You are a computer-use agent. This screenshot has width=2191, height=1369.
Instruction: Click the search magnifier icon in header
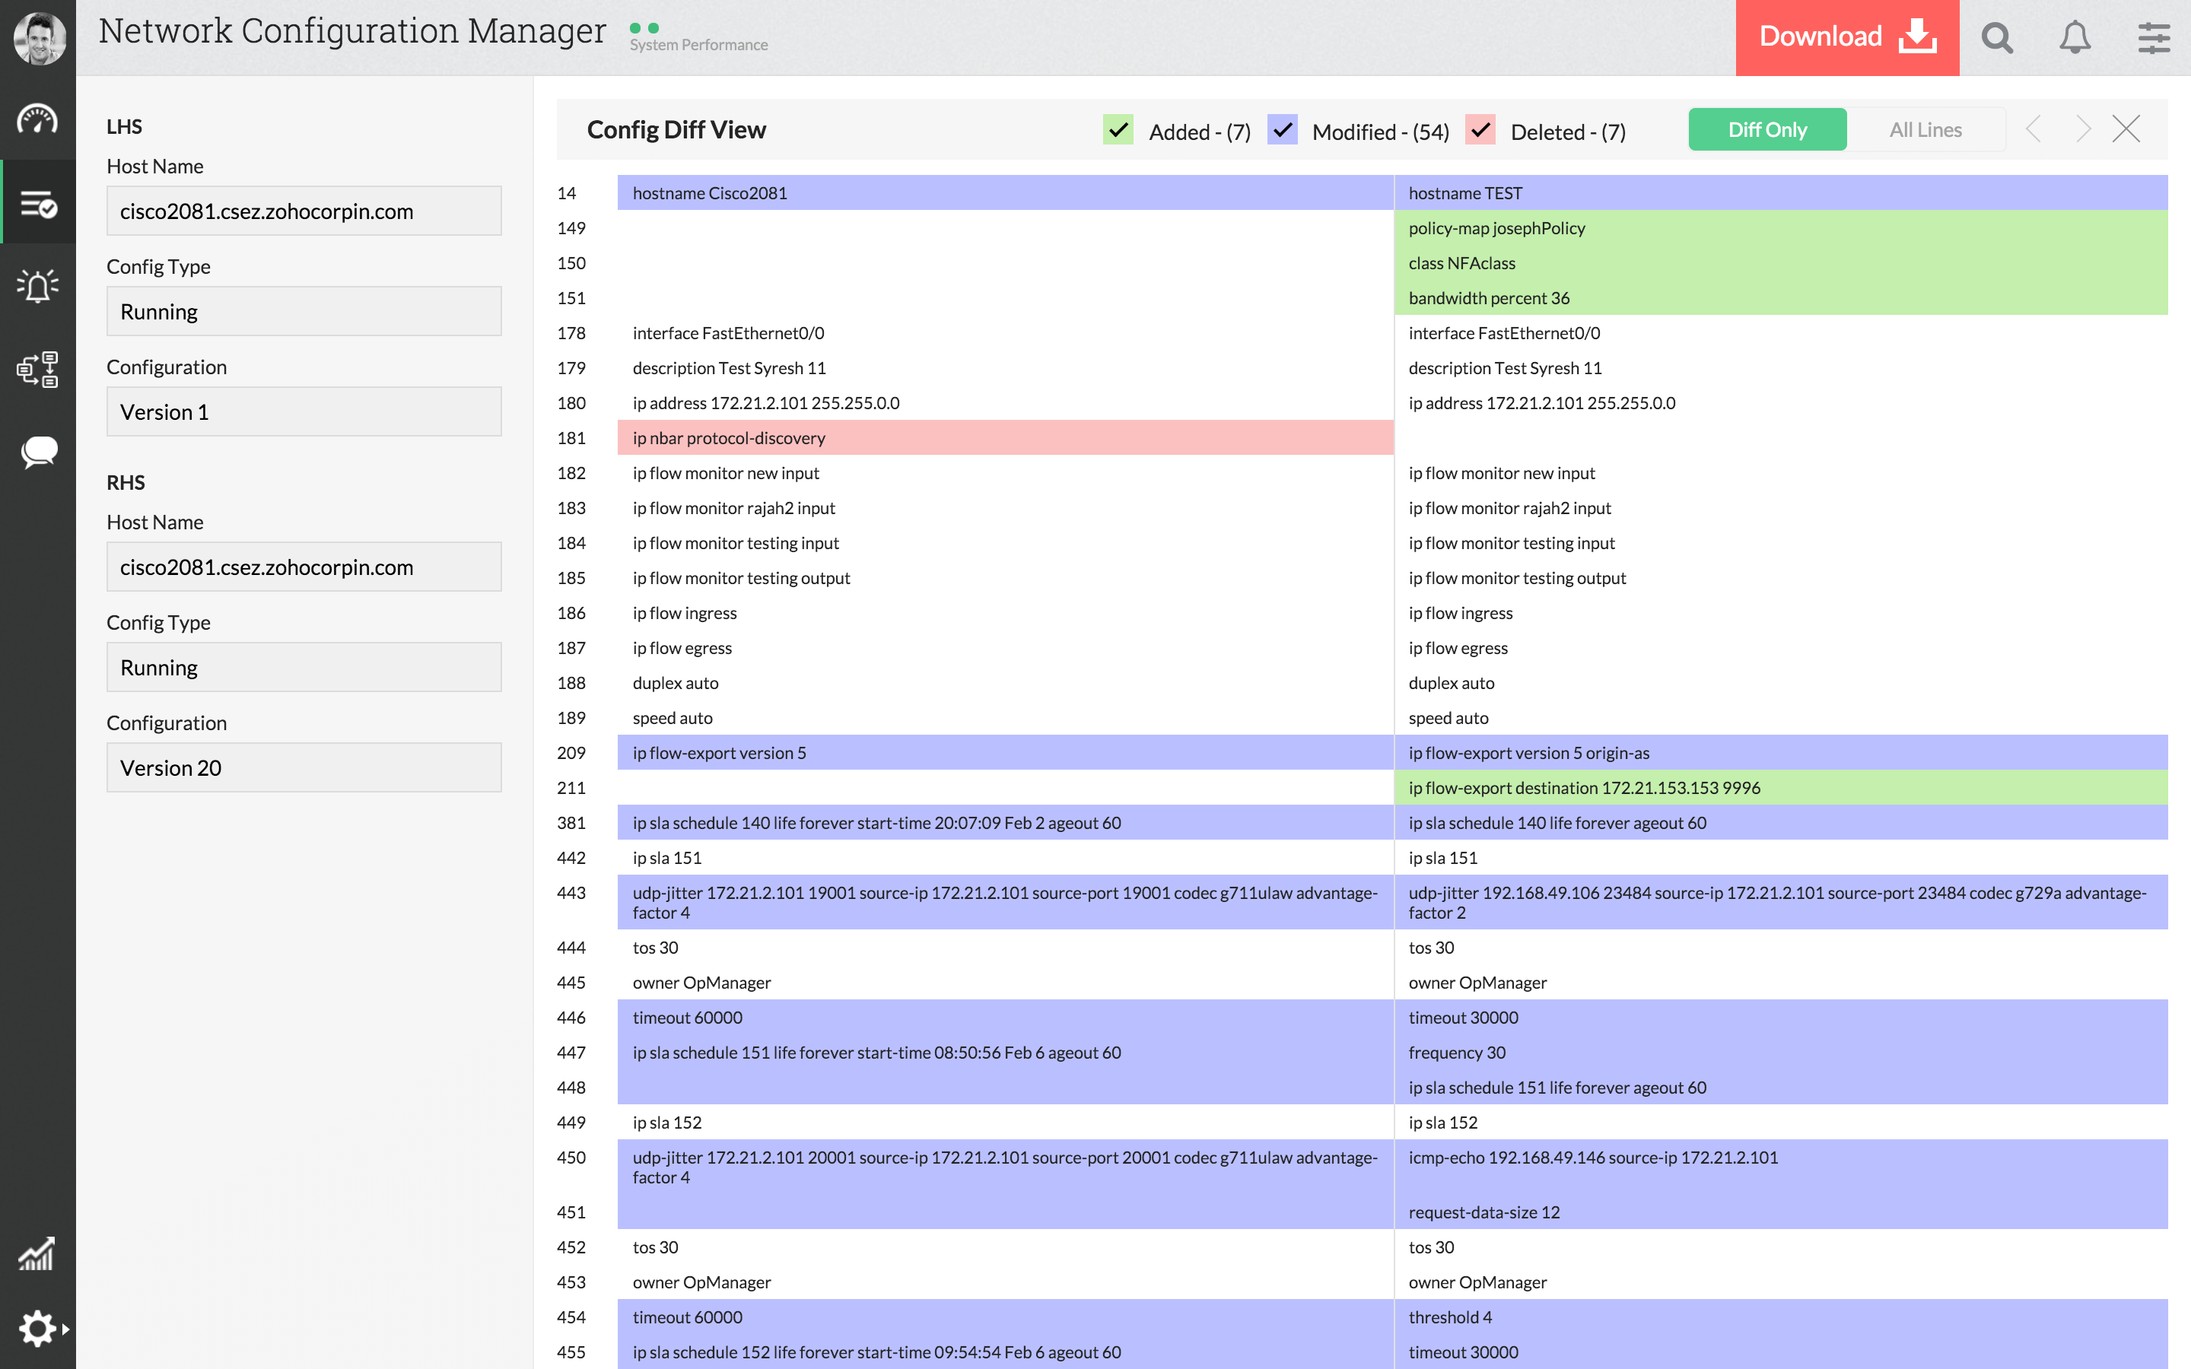coord(1996,38)
